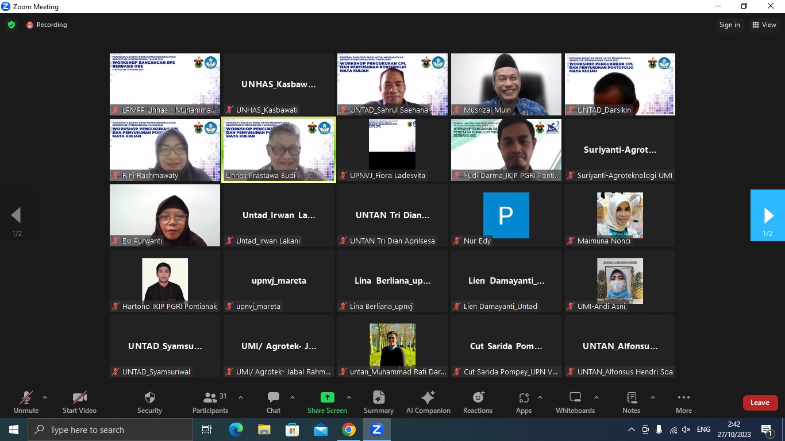This screenshot has height=441, width=785.
Task: Open the Notes tool
Action: 631,402
